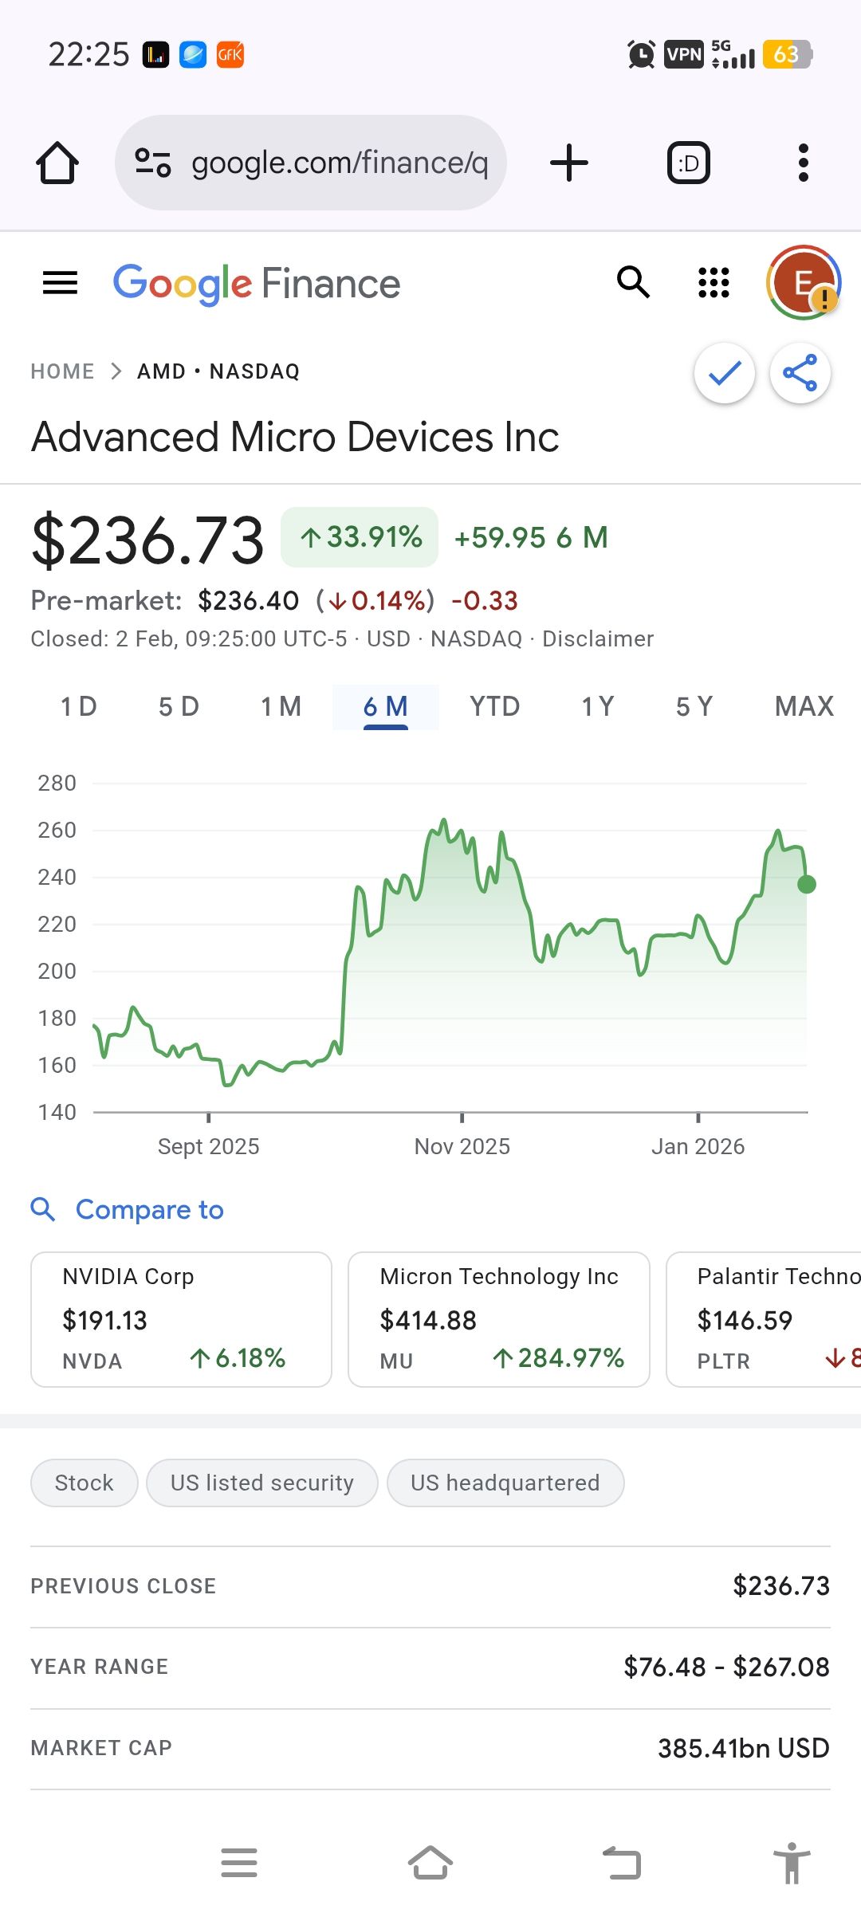Go to HOME breadcrumb
The width and height of the screenshot is (861, 1913).
tap(62, 371)
